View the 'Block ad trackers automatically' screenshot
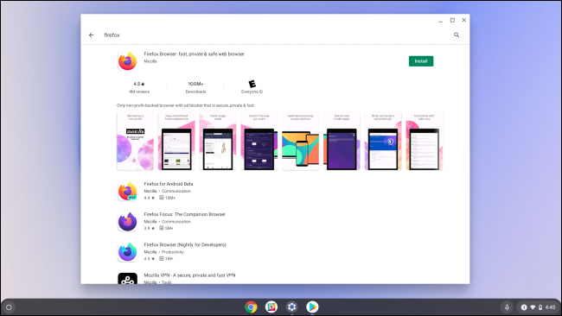562x316 pixels. 383,141
